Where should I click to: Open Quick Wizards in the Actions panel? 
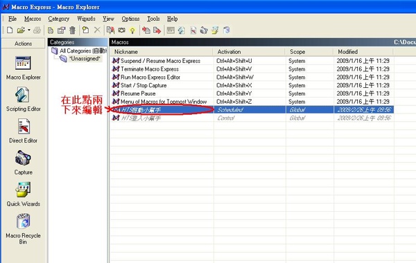(24, 194)
